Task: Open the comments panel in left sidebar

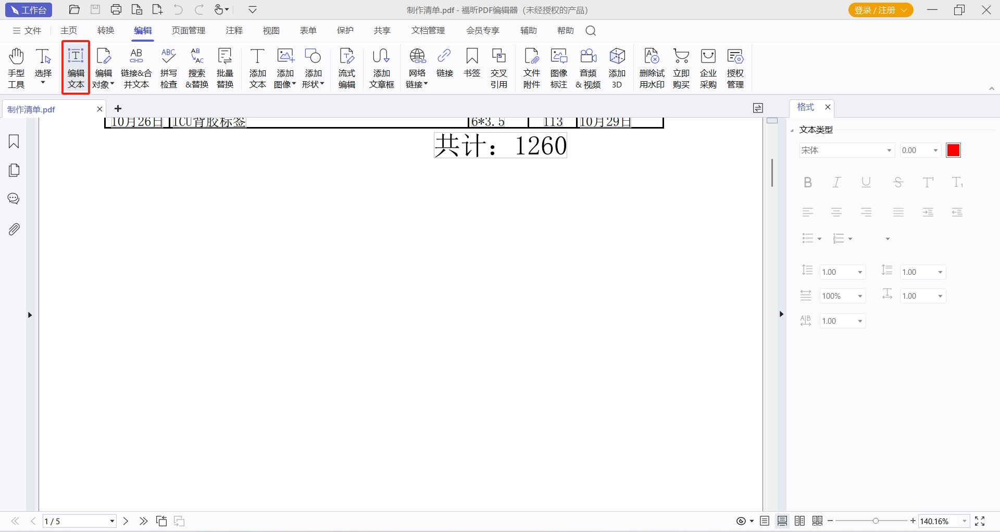Action: (x=14, y=199)
